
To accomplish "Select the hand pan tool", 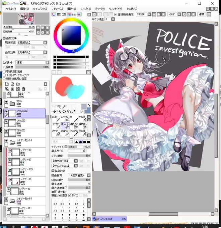I will [x=69, y=111].
